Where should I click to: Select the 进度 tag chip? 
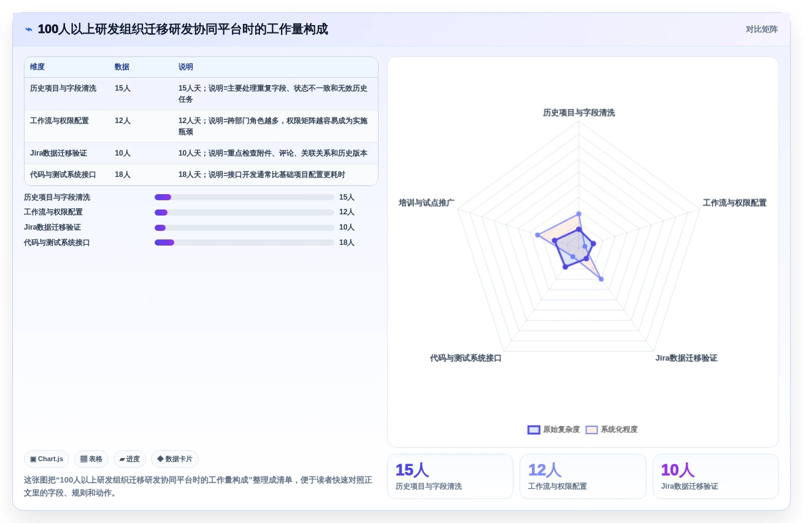[x=129, y=459]
